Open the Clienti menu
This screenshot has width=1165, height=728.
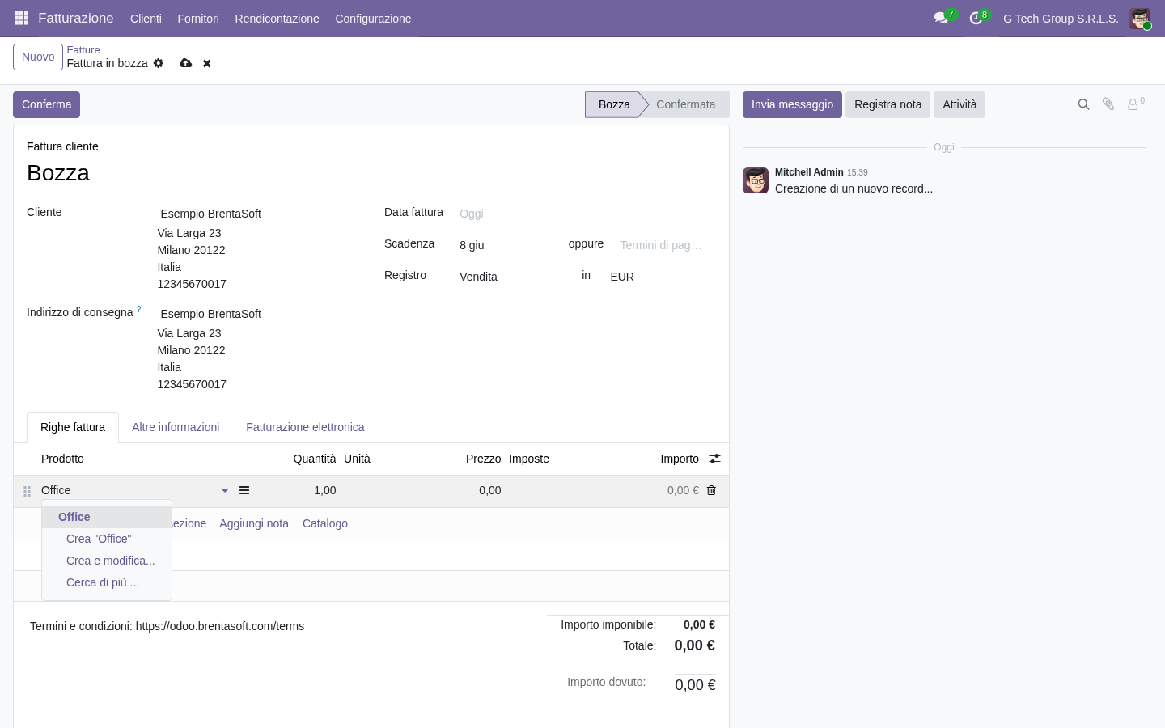[x=146, y=19]
